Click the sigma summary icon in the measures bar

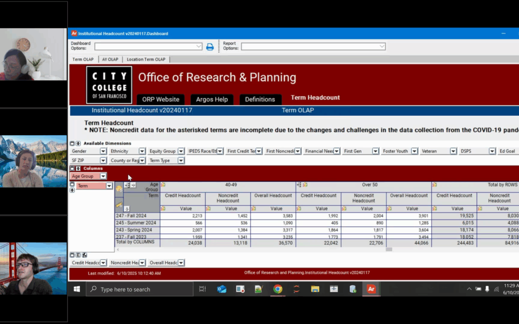pos(78,255)
